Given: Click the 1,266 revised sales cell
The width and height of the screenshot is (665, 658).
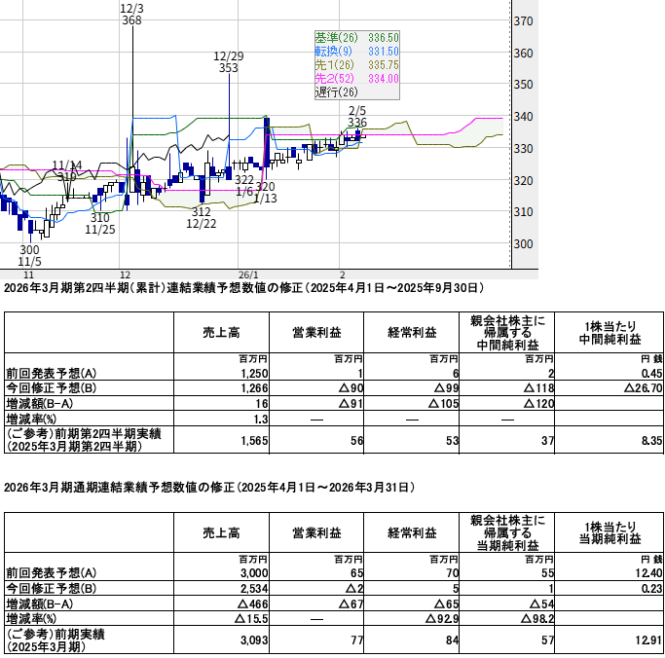Looking at the screenshot, I should [249, 386].
